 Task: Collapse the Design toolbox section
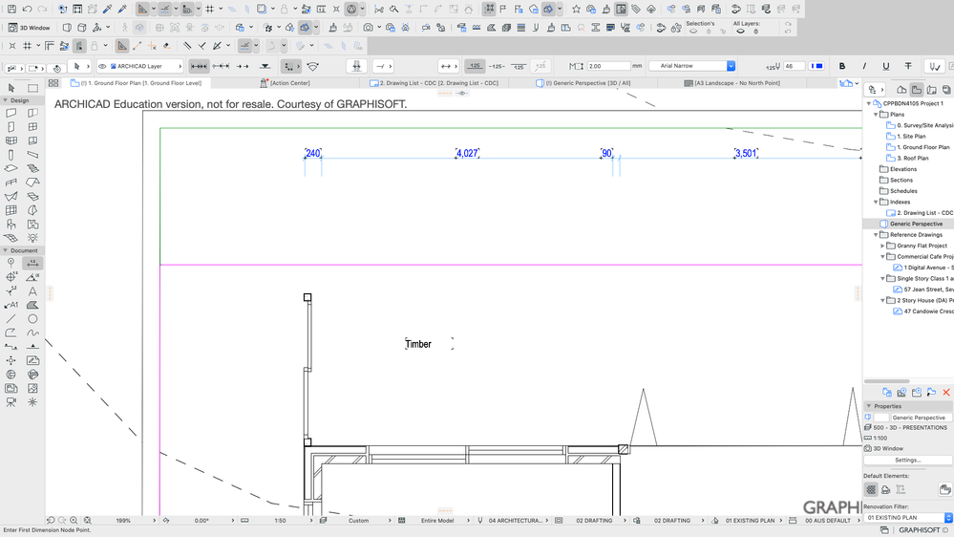pos(5,100)
